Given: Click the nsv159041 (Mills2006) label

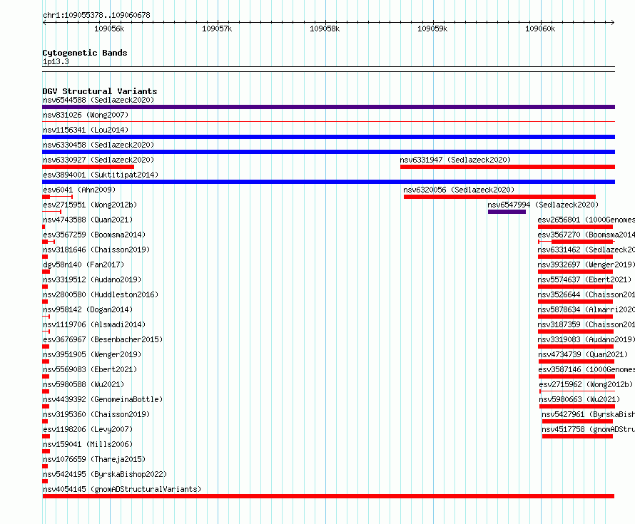Looking at the screenshot, I should [x=88, y=444].
